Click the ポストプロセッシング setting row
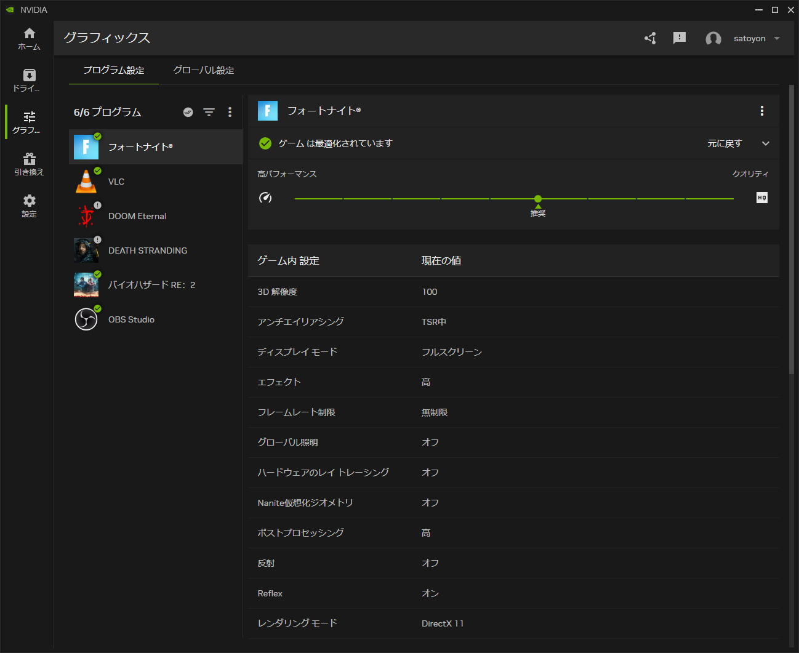The image size is (799, 653). [x=513, y=533]
